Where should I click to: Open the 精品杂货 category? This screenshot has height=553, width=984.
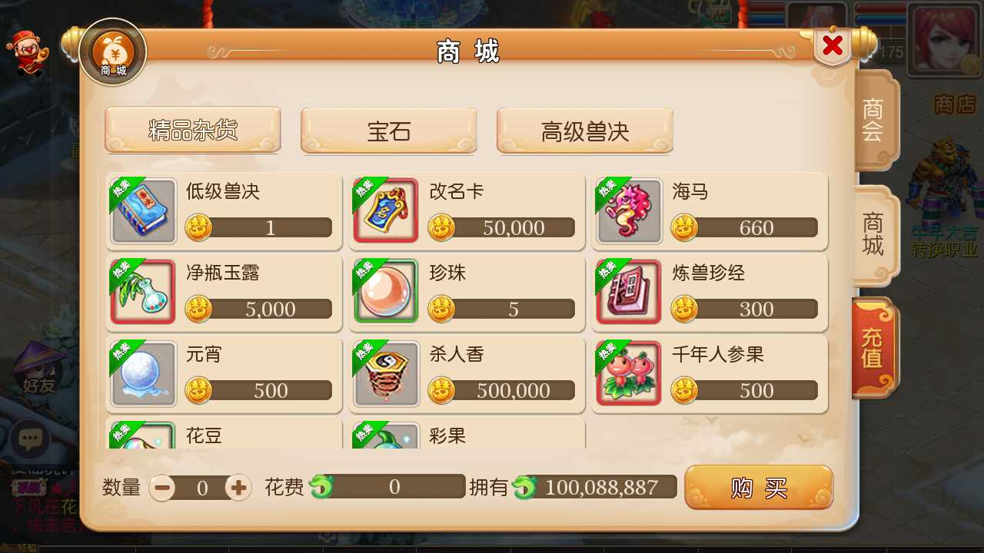pos(193,130)
